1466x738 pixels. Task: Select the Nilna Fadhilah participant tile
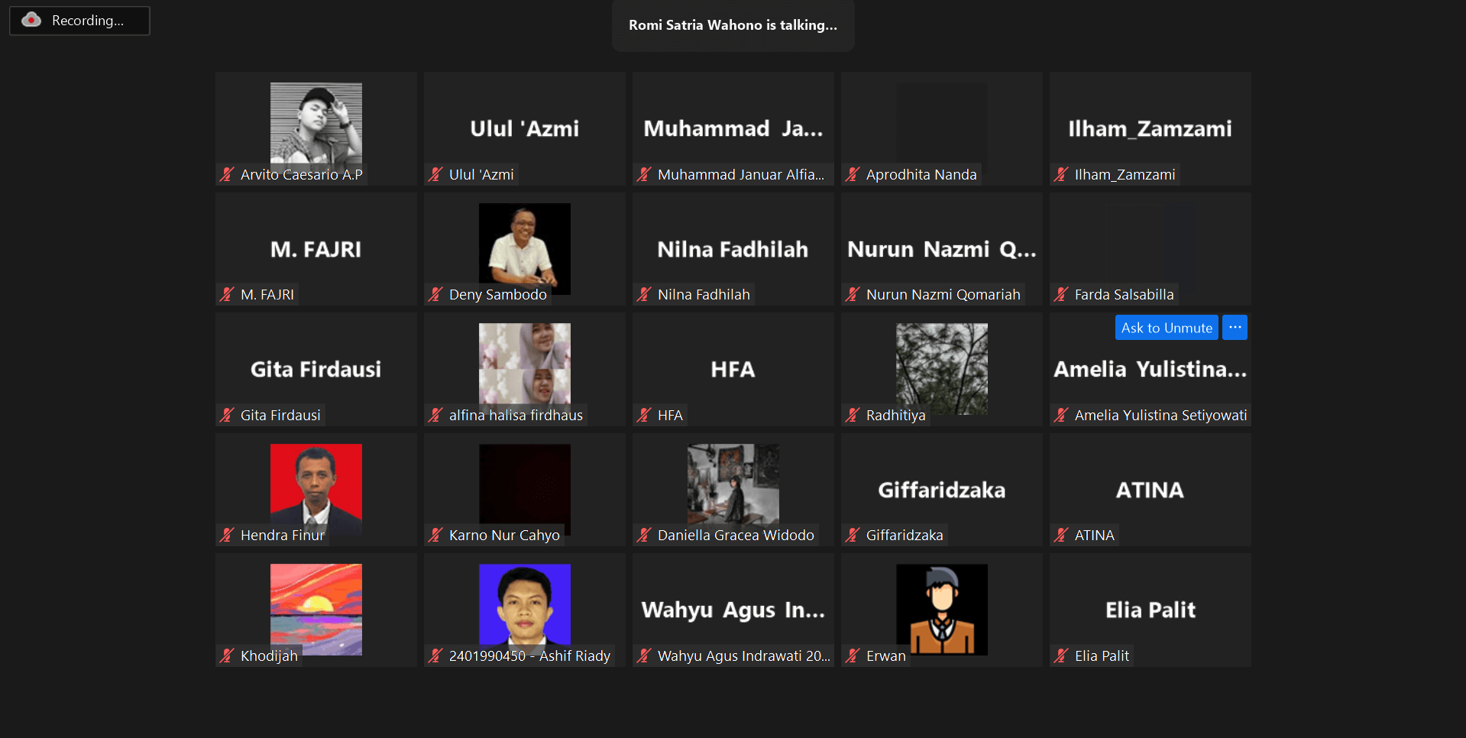pyautogui.click(x=733, y=249)
